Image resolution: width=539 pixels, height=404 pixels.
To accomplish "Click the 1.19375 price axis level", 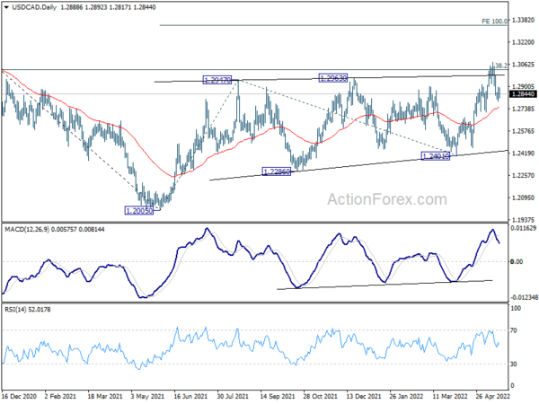I will point(523,220).
